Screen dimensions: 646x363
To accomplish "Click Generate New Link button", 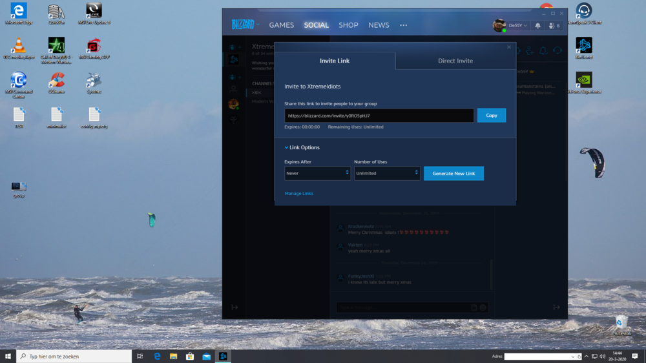I will 453,173.
